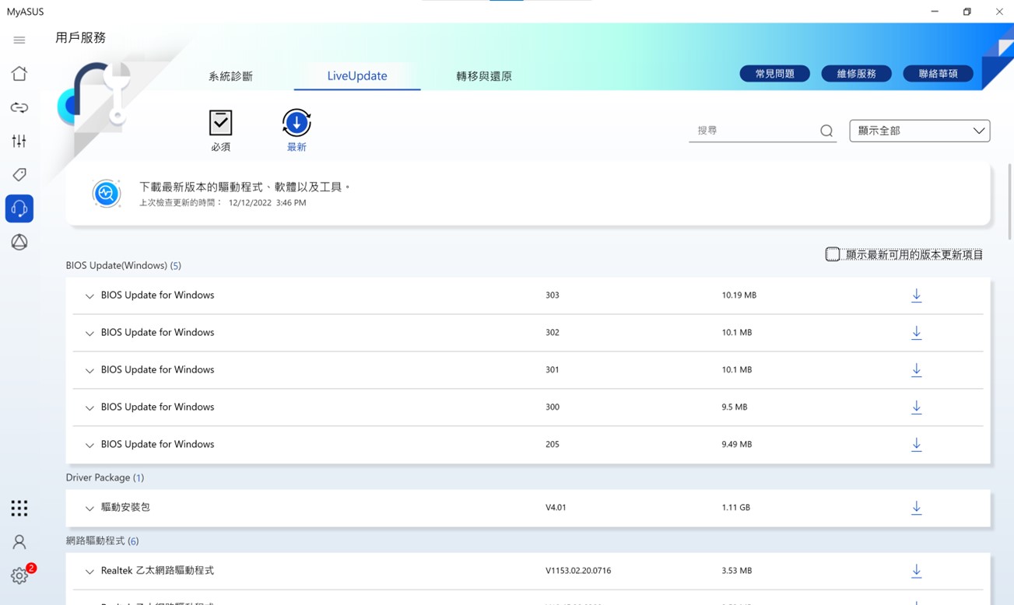
Task: Expand BIOS Update 303 row chevron
Action: tap(89, 296)
